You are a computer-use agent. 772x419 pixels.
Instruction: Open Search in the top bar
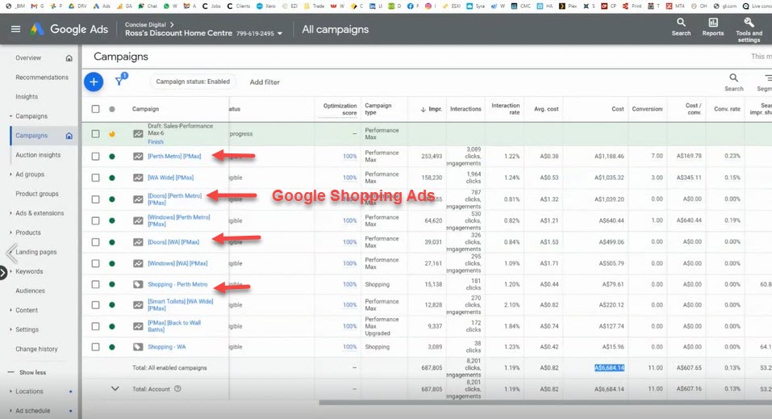coord(681,27)
